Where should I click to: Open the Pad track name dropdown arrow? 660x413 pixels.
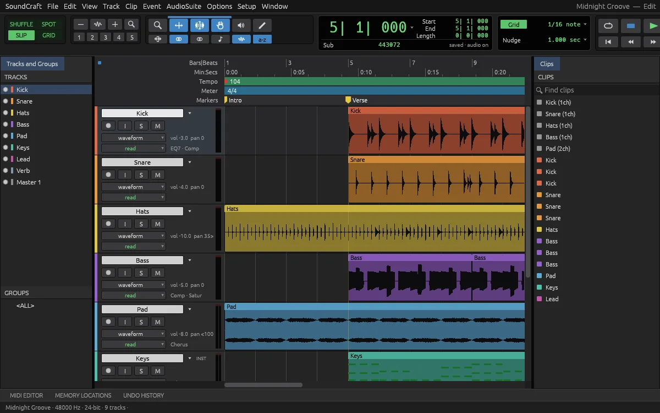[190, 309]
